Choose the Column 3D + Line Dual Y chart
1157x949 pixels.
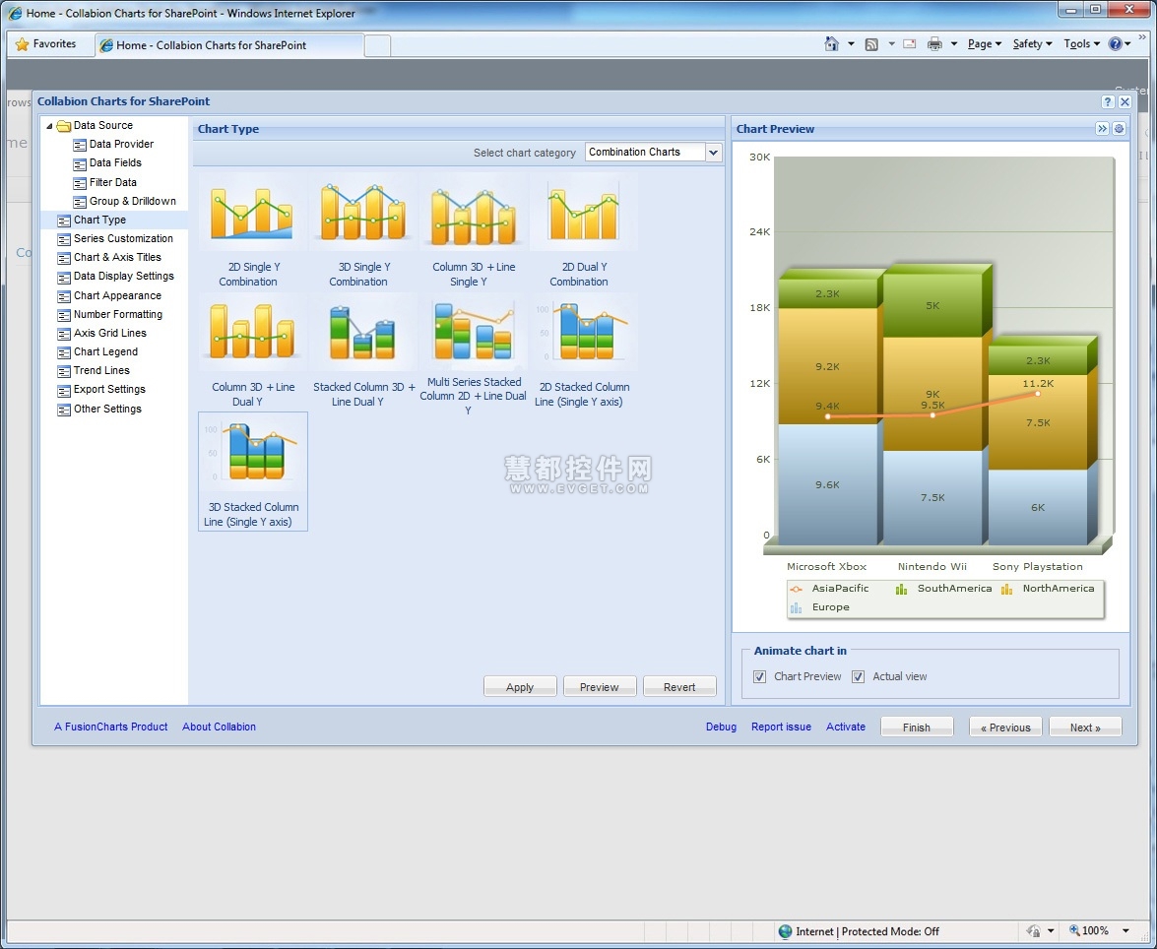click(x=252, y=332)
